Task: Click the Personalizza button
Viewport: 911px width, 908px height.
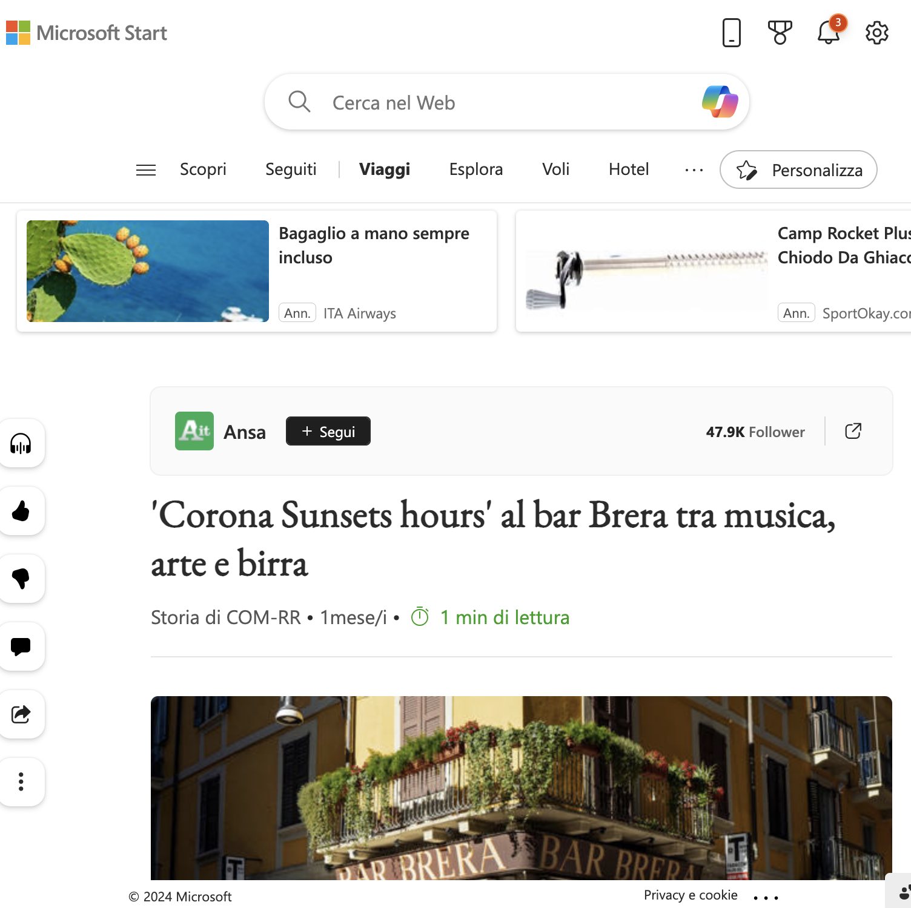Action: 798,170
